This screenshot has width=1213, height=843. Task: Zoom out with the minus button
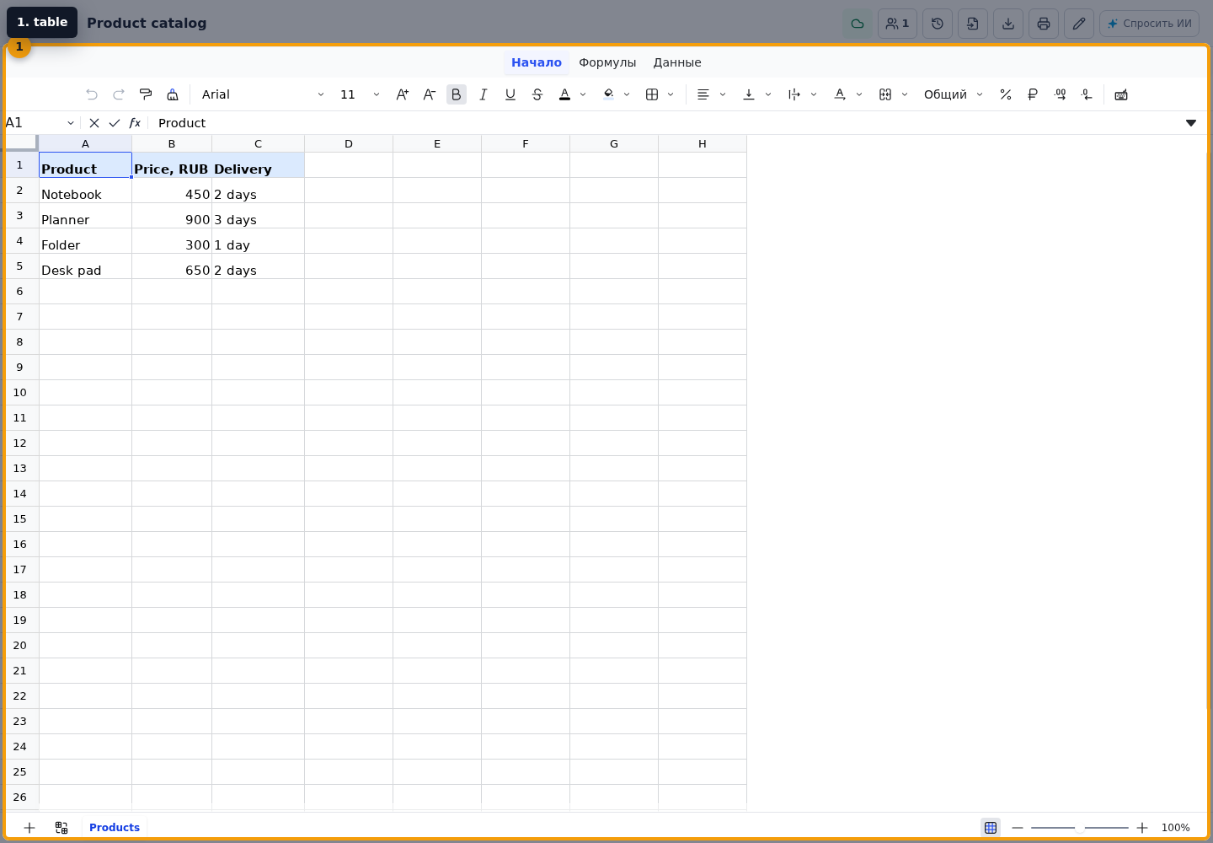1018,828
